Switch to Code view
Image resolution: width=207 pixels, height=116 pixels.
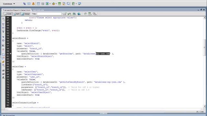[8, 14]
